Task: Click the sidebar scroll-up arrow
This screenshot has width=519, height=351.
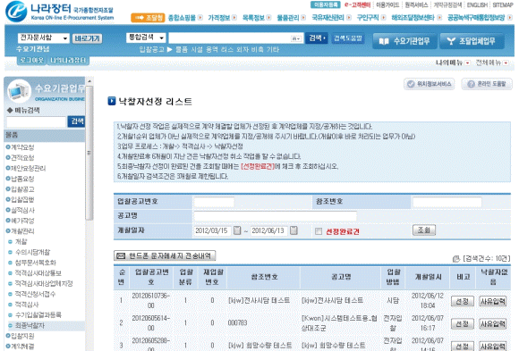Action: click(89, 81)
